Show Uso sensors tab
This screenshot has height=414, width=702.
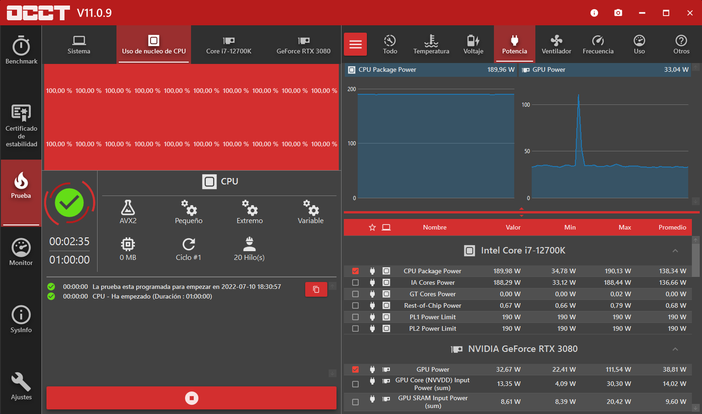click(639, 44)
